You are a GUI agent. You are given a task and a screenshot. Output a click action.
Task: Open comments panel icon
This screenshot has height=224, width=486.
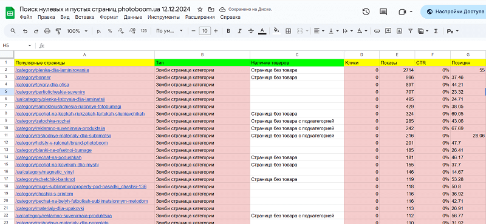tap(383, 12)
